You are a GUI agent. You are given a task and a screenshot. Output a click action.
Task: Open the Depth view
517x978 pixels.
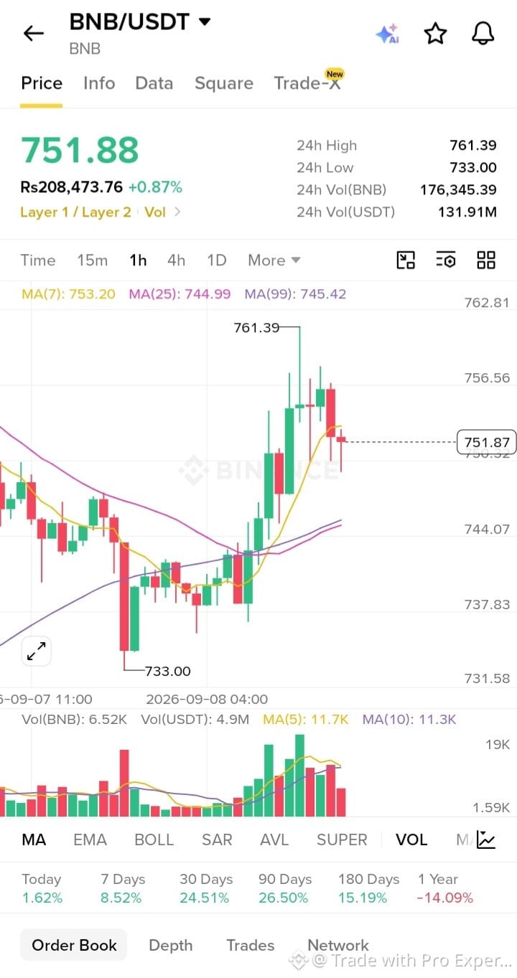[170, 945]
